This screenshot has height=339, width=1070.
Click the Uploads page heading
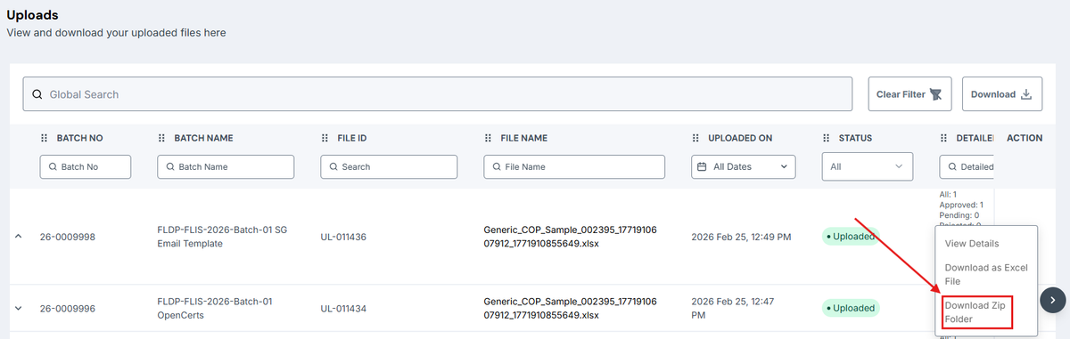tap(33, 14)
